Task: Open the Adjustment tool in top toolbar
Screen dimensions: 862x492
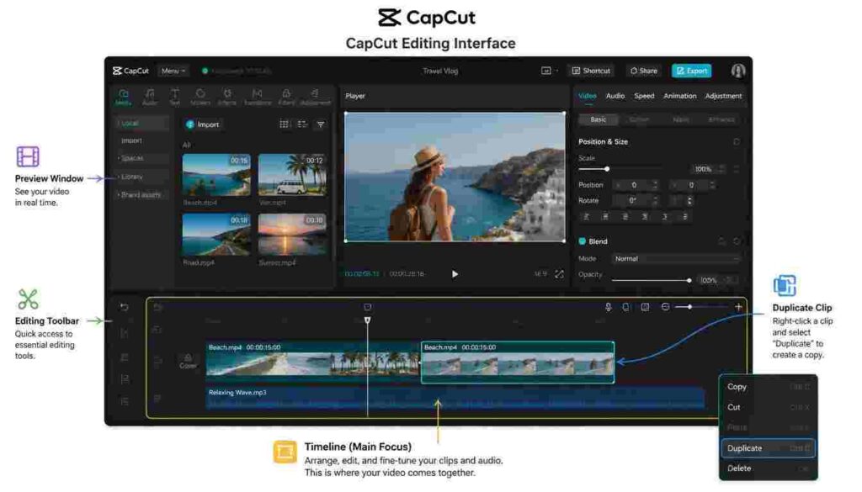Action: point(315,97)
